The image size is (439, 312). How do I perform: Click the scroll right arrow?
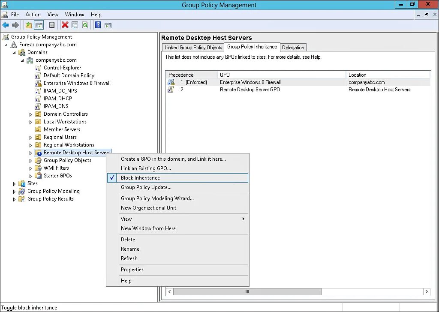pos(427,291)
